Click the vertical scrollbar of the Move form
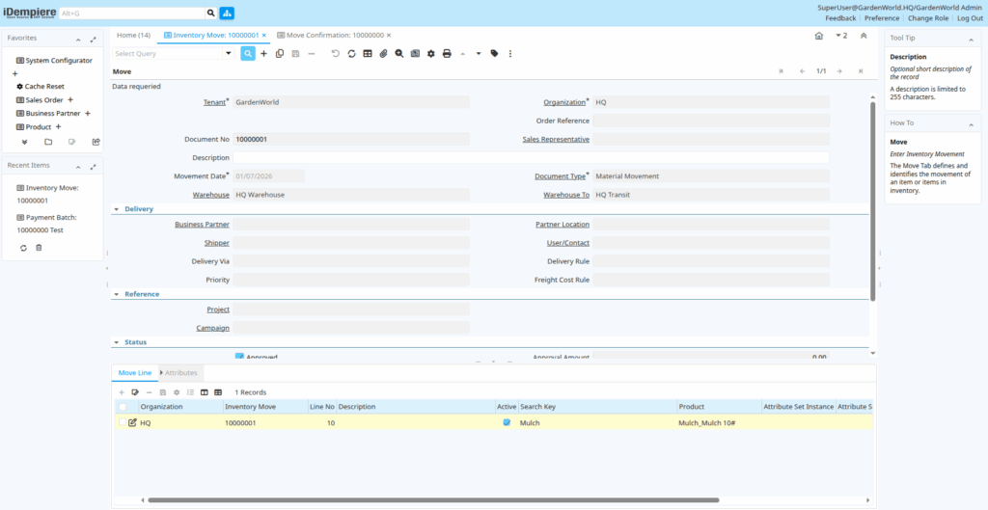 872,201
